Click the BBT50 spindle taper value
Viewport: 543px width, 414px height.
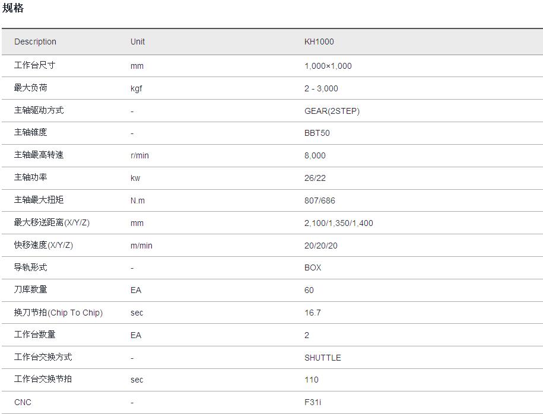tap(317, 133)
